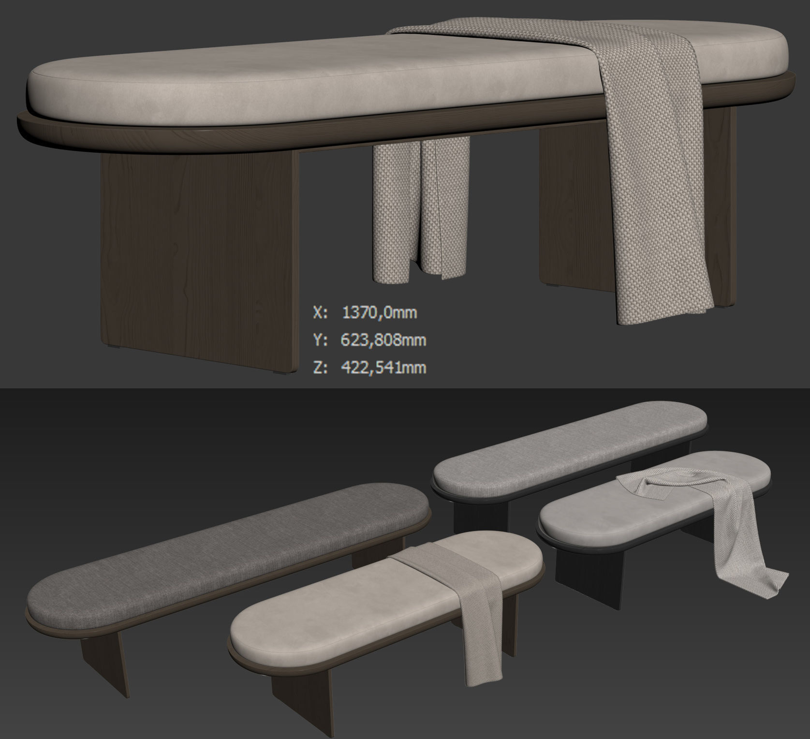Select the X: 1370,0mm dimension text
Viewport: 810px width, 739px height.
pyautogui.click(x=365, y=312)
